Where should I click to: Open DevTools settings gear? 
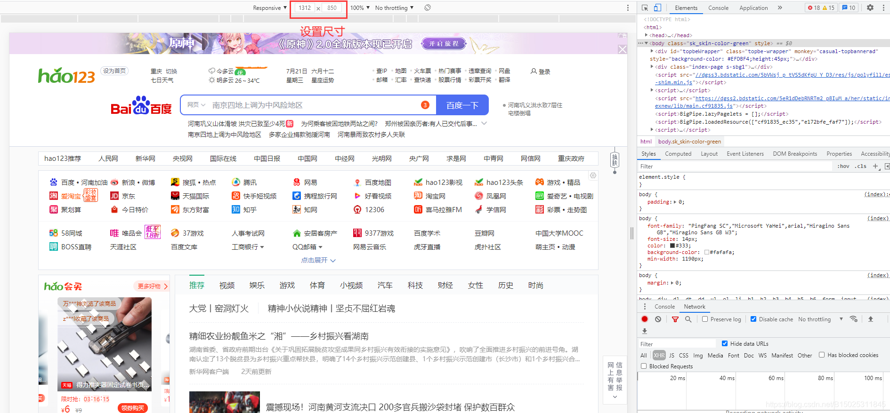click(x=870, y=8)
